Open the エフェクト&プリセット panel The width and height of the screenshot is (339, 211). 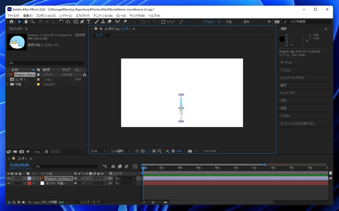coord(293,78)
